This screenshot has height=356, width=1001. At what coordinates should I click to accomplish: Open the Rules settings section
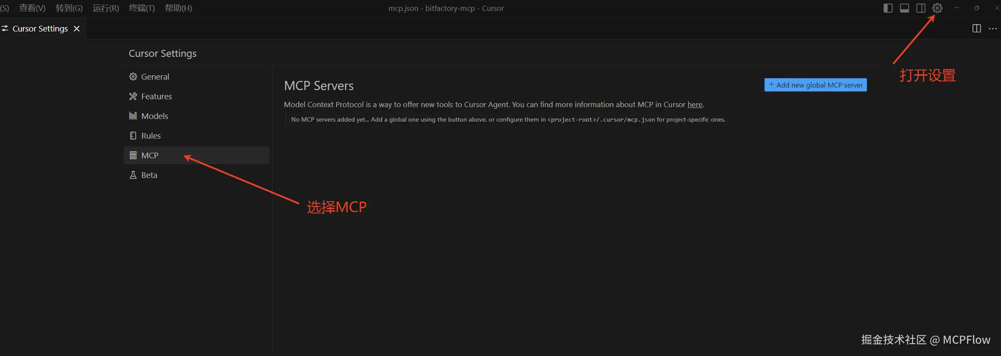(x=196, y=136)
